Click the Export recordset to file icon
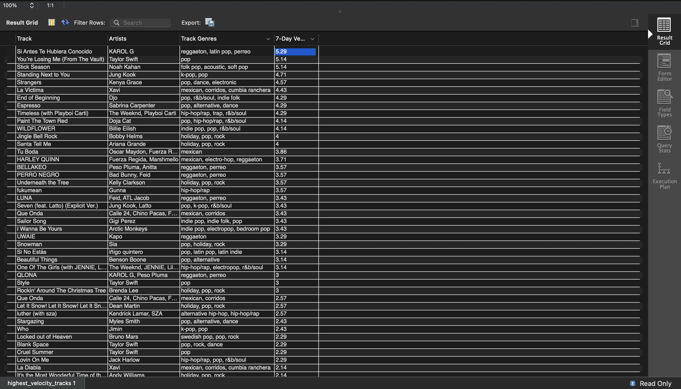This screenshot has width=681, height=389. pyautogui.click(x=210, y=22)
